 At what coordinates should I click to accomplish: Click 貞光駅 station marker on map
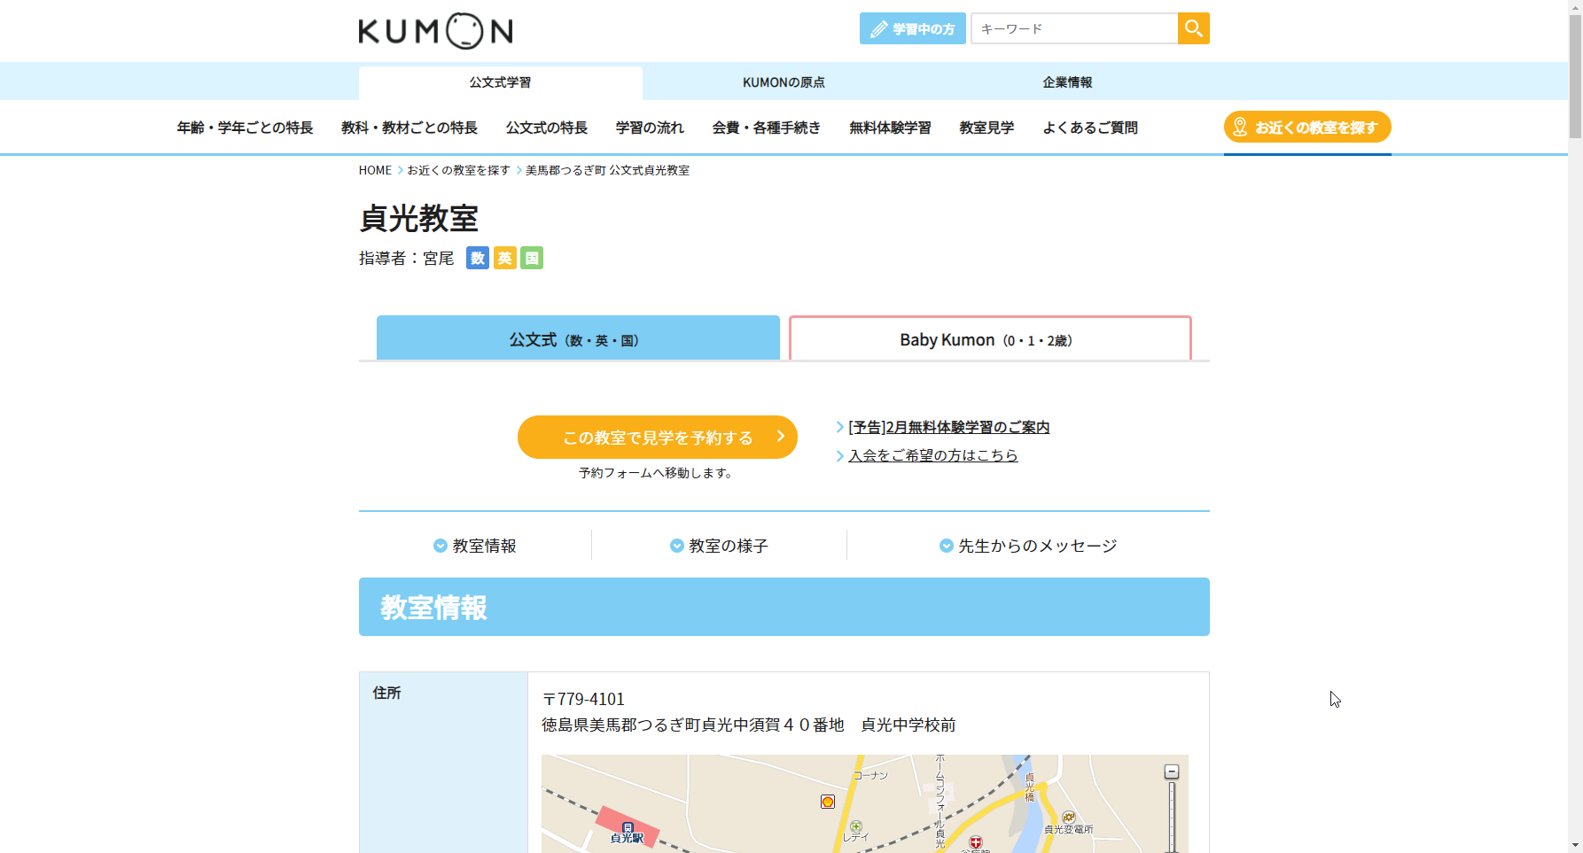click(627, 828)
